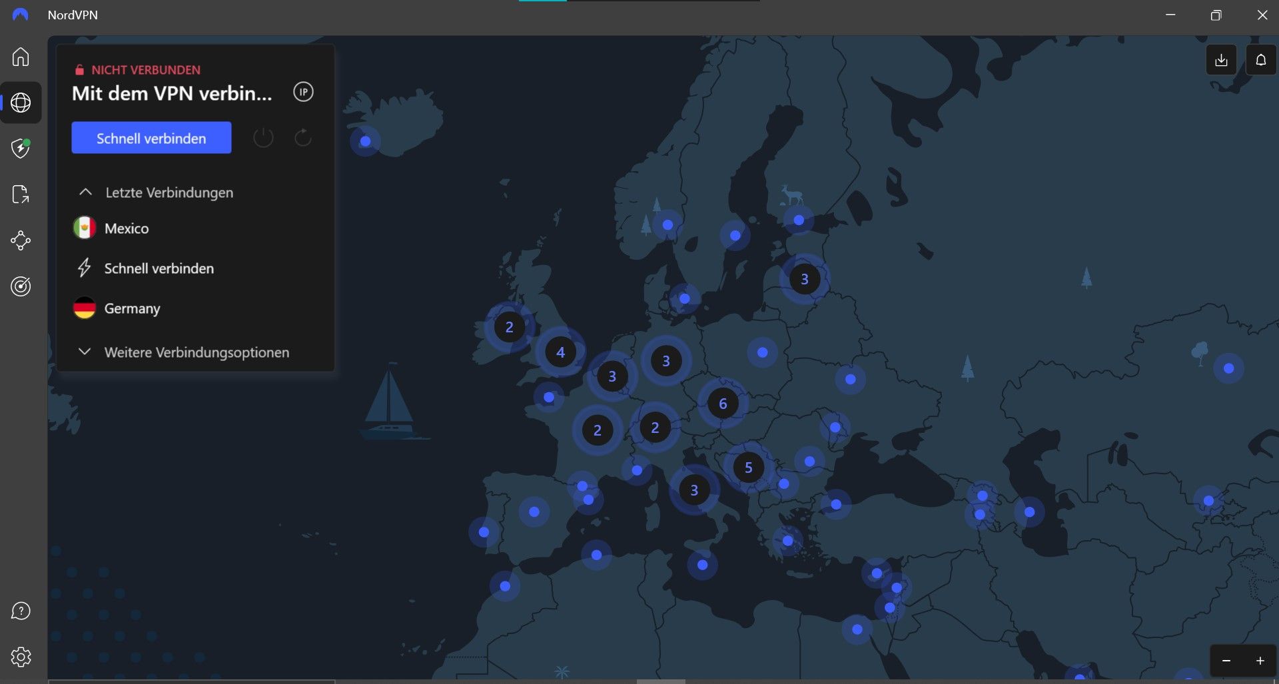Screen dimensions: 1279x684
Task: Click the reconnect refresh control
Action: point(303,137)
